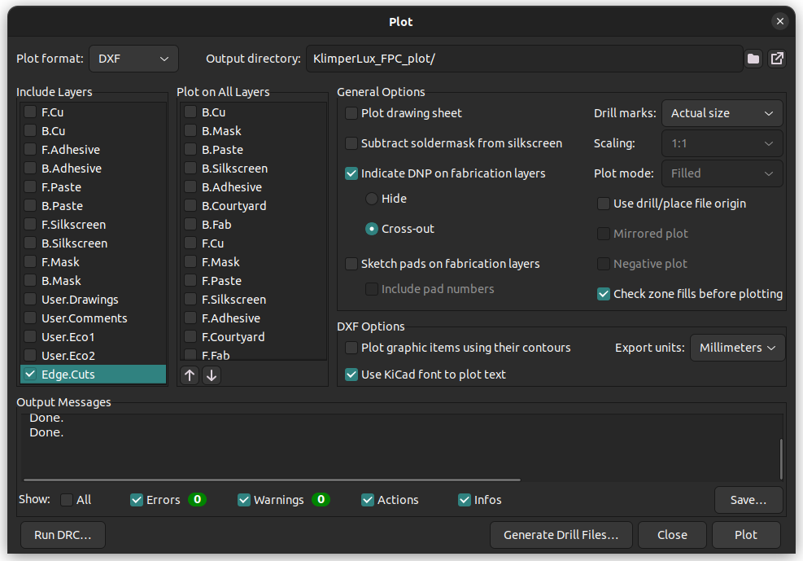Check the User.Eco1 layer

point(30,337)
